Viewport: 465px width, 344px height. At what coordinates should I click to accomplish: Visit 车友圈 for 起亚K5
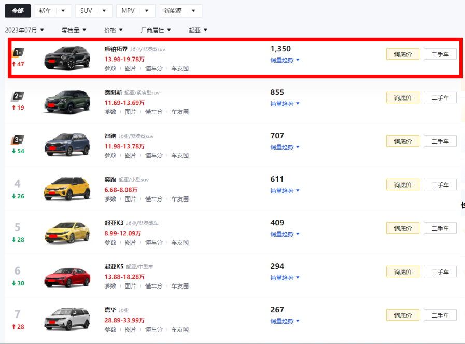(x=180, y=286)
